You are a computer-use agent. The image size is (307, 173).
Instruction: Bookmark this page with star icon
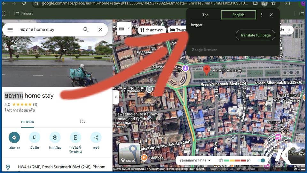pos(273,3)
